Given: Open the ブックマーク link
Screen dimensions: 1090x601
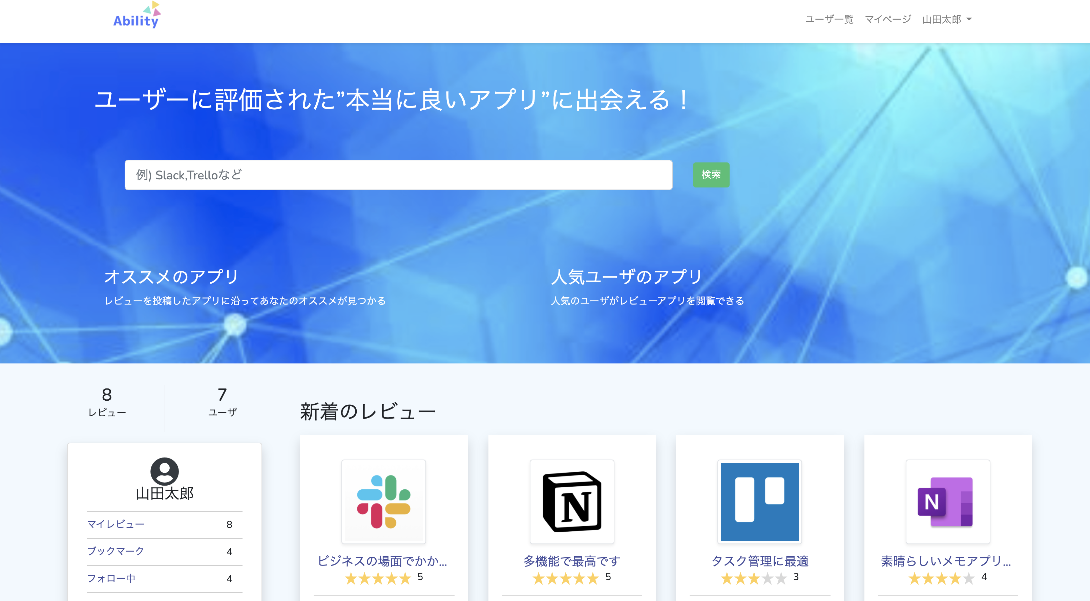Looking at the screenshot, I should [x=116, y=551].
